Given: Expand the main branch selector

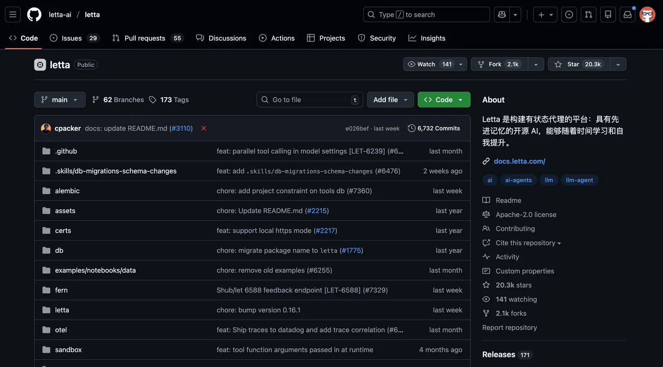Looking at the screenshot, I should [60, 100].
